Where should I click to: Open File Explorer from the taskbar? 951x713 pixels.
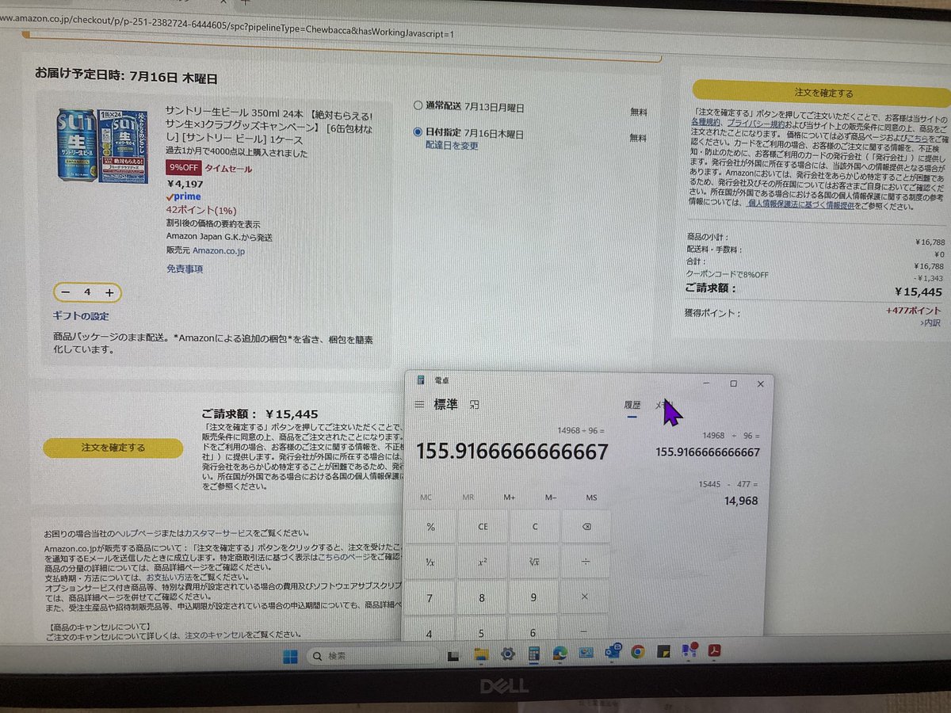coord(480,654)
